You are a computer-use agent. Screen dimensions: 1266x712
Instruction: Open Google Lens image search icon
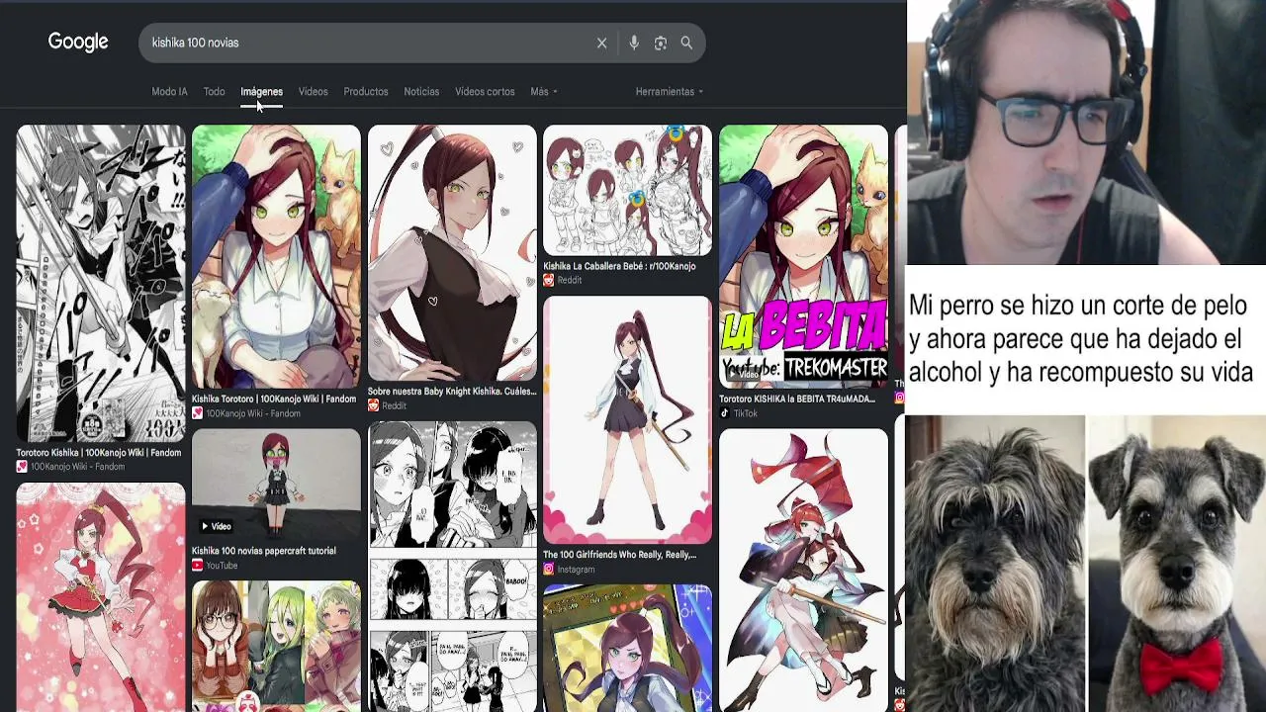coord(661,43)
